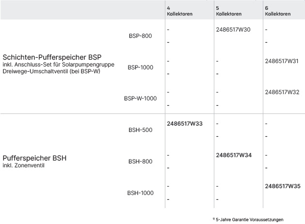Select article number 2486517W31
The width and height of the screenshot is (305, 224).
282,62
